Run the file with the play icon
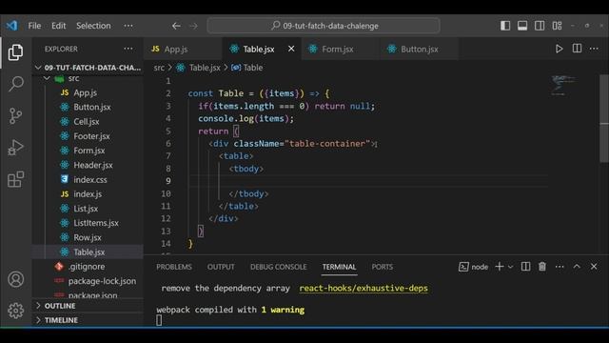 (559, 49)
